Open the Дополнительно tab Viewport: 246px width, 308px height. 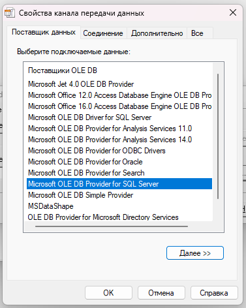point(157,33)
